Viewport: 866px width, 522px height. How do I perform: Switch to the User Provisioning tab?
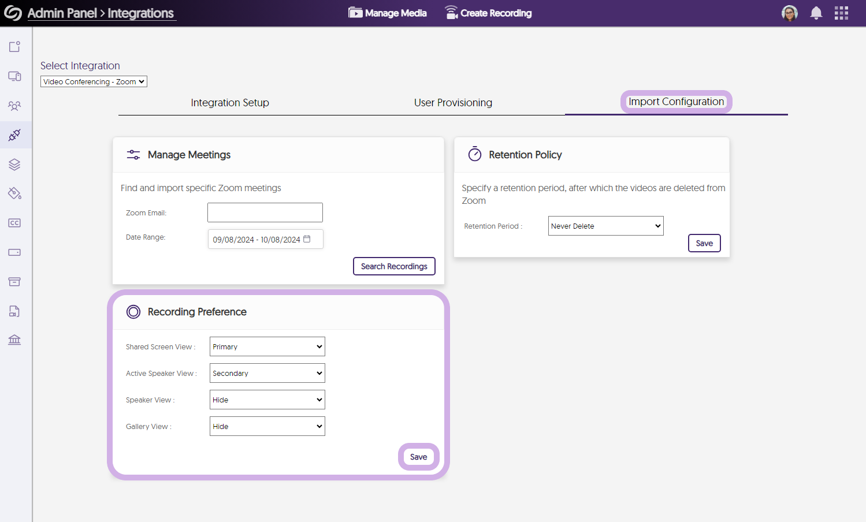453,103
